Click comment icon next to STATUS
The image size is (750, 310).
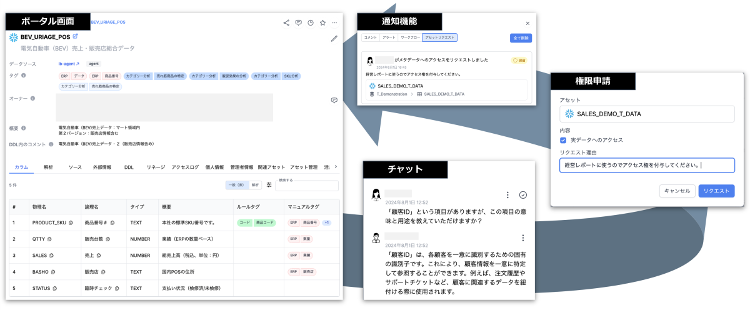click(55, 288)
